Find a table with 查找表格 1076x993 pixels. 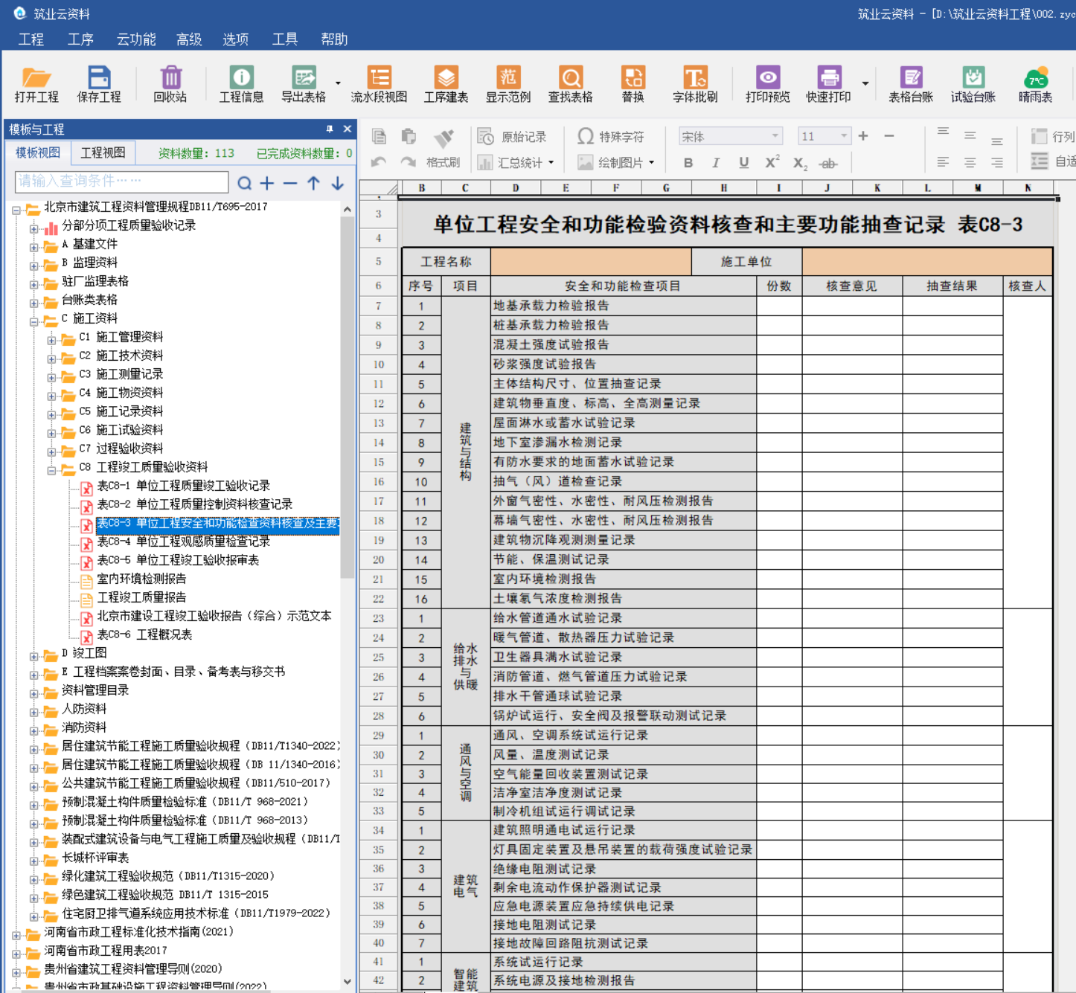coord(571,84)
